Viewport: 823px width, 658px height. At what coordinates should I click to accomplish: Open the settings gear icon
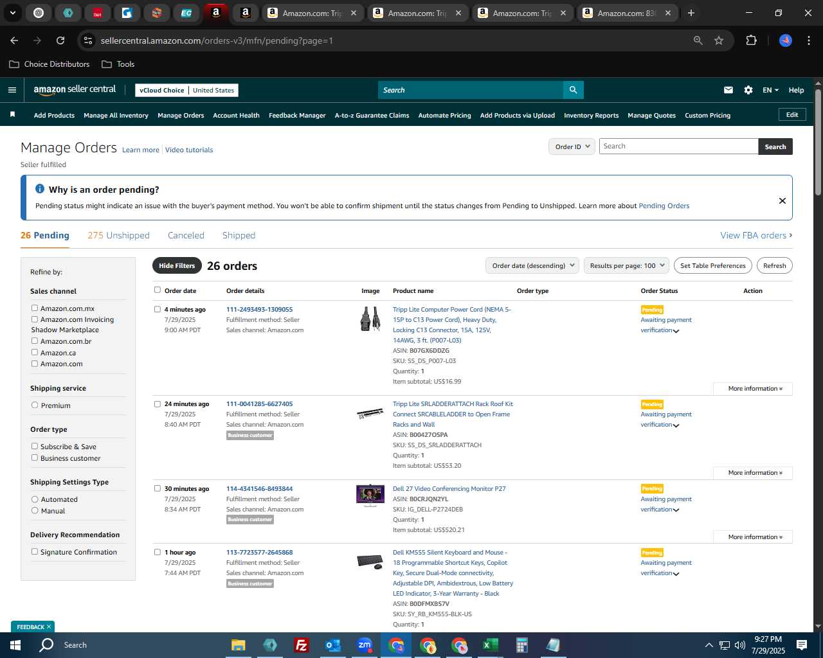[x=748, y=90]
